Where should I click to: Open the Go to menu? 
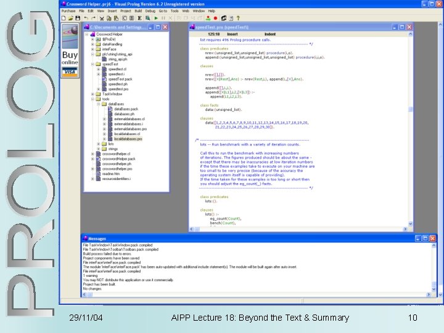point(163,10)
